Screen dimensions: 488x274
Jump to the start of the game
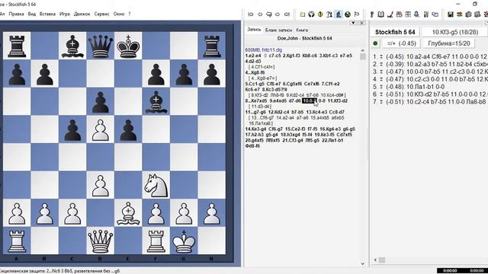(251, 14)
